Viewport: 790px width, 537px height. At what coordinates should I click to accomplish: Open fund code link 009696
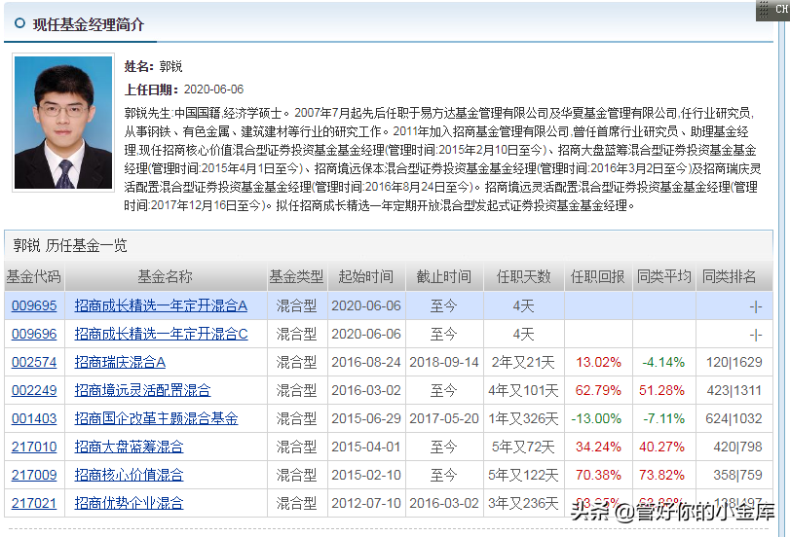34,334
